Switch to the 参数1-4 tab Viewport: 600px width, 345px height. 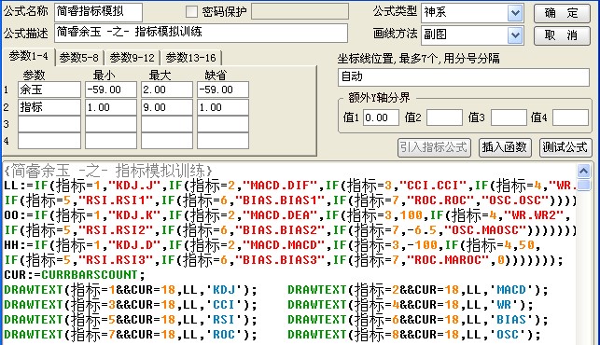coord(29,57)
